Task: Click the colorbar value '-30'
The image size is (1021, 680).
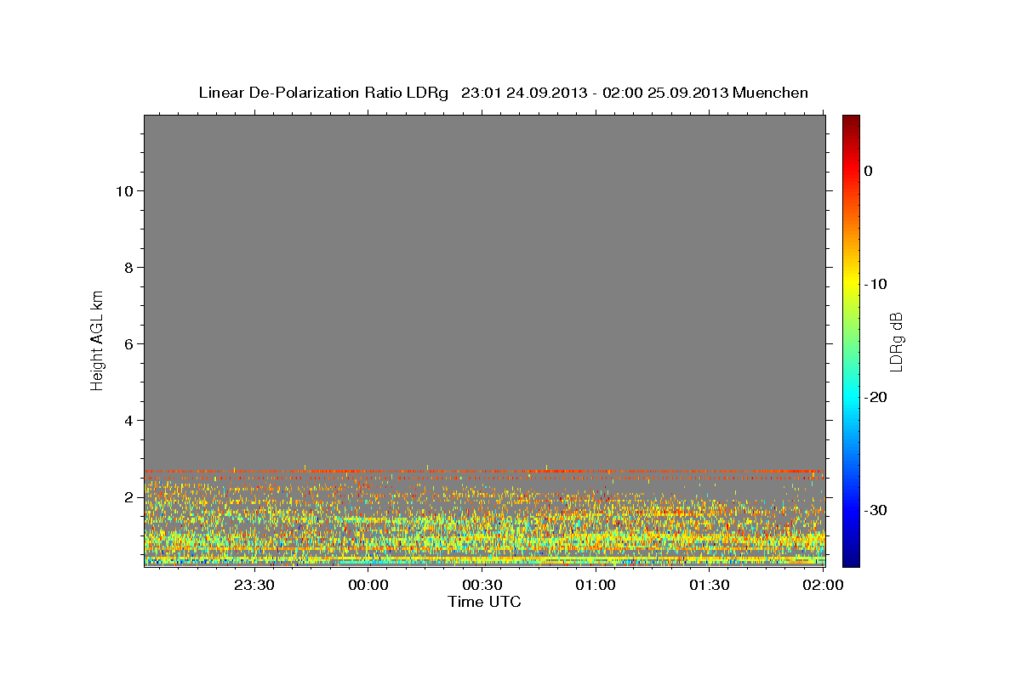Action: point(876,510)
